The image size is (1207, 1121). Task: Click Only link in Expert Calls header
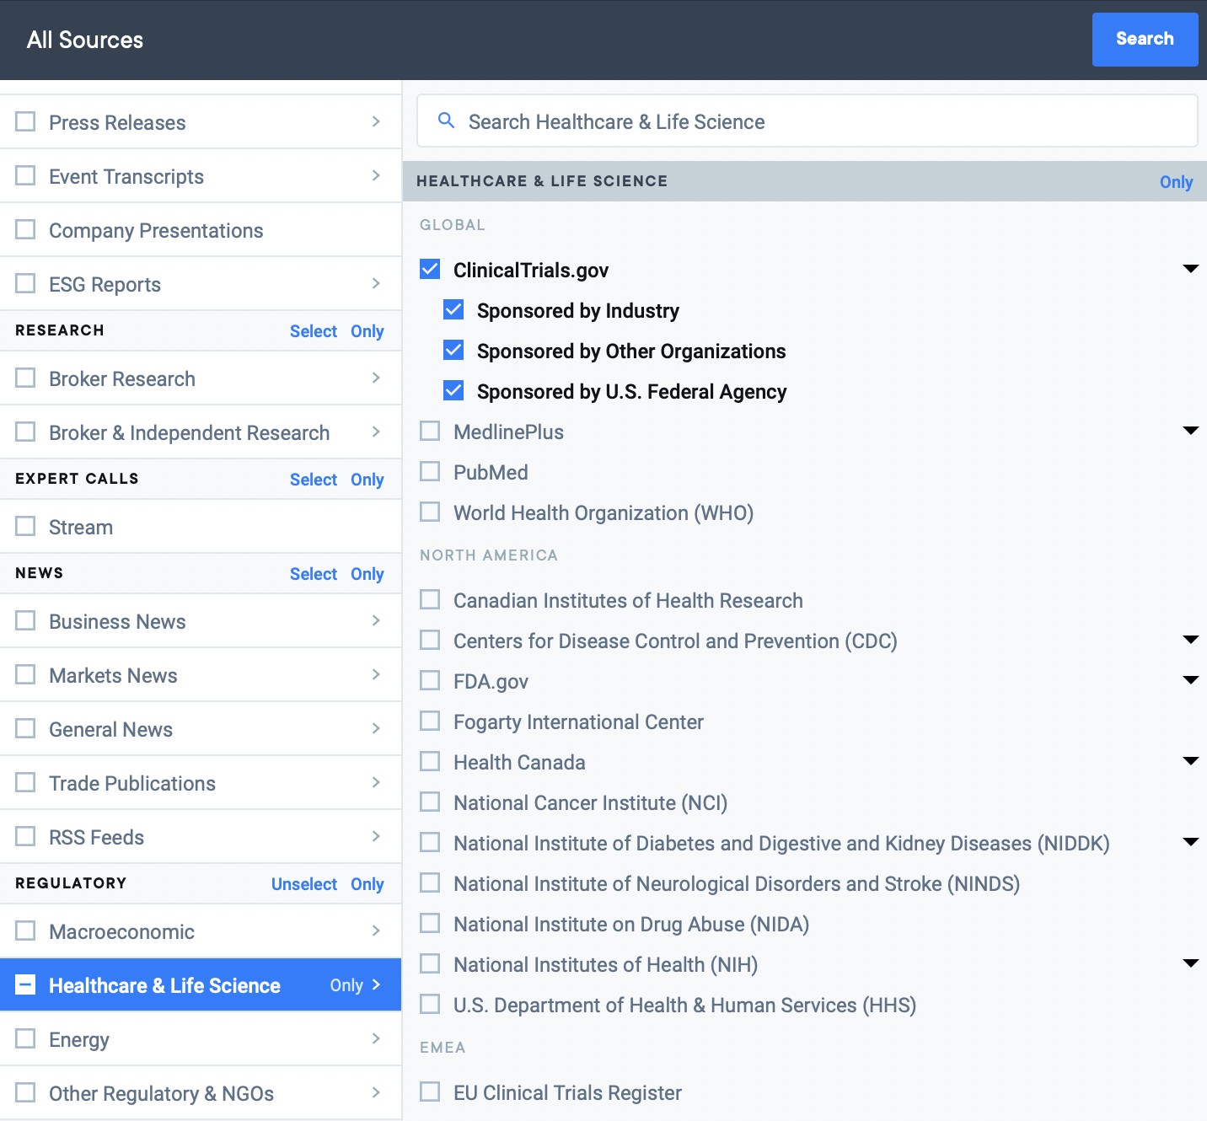[x=367, y=480]
